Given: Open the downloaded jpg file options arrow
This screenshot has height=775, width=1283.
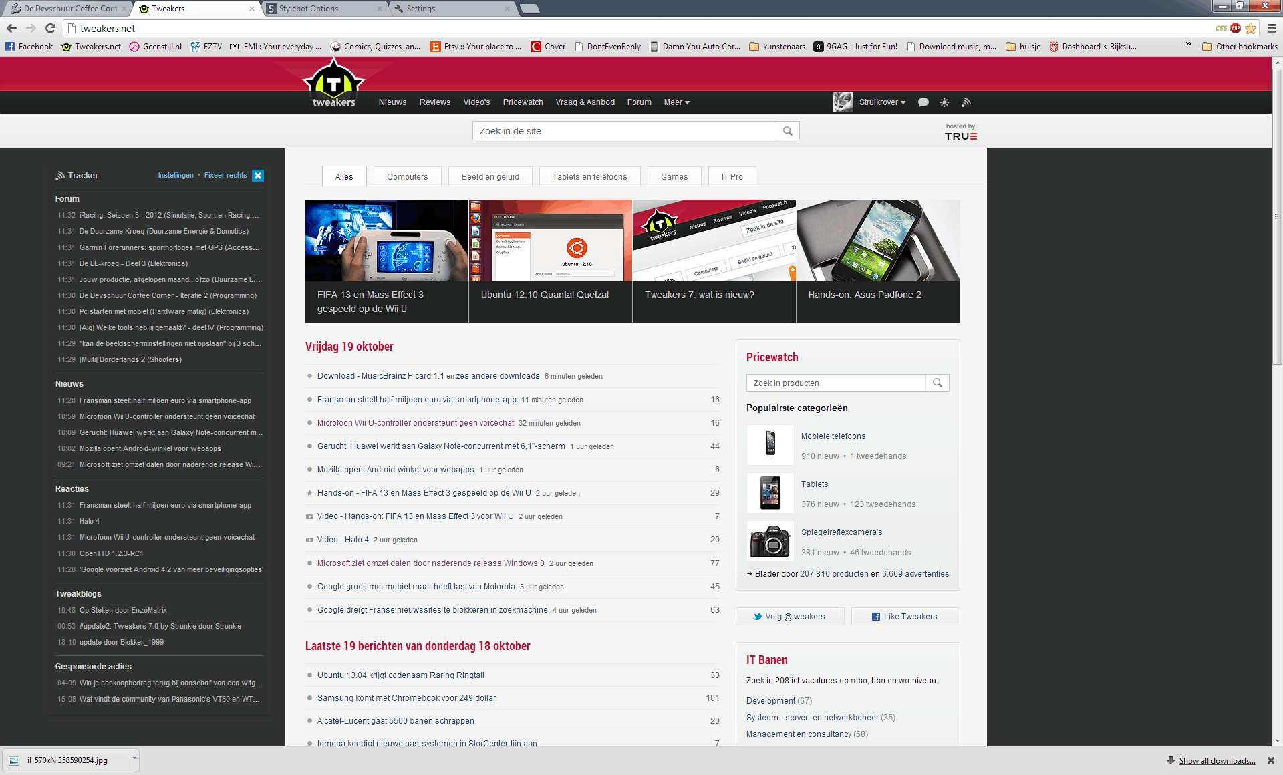Looking at the screenshot, I should coord(134,760).
